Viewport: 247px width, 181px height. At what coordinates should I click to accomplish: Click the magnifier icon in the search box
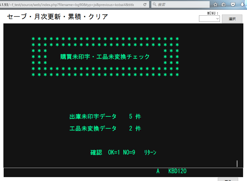point(154,5)
